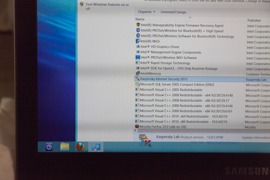The width and height of the screenshot is (270, 180).
Task: Click the icon for Visual C++ 2010 x64 Redistributable
Action: 137,116
